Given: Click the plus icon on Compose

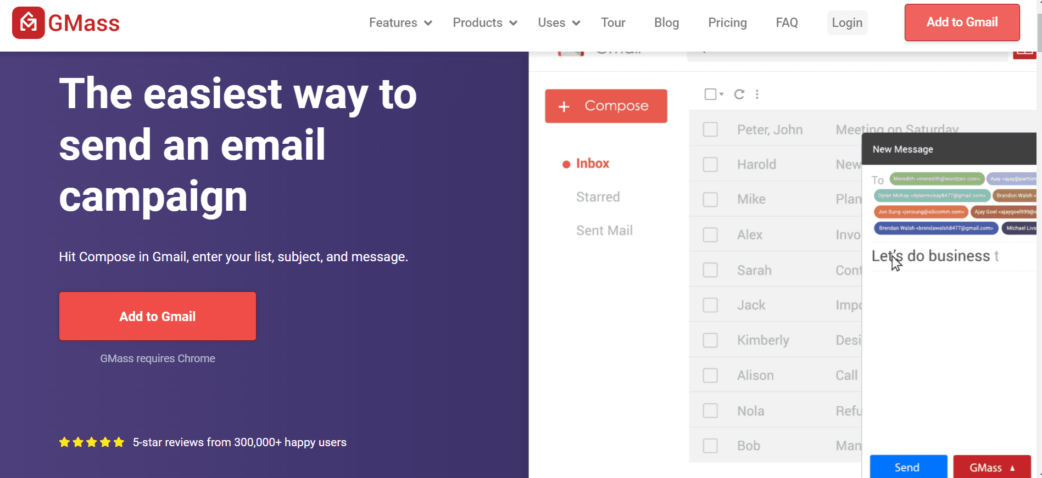Looking at the screenshot, I should pyautogui.click(x=564, y=106).
